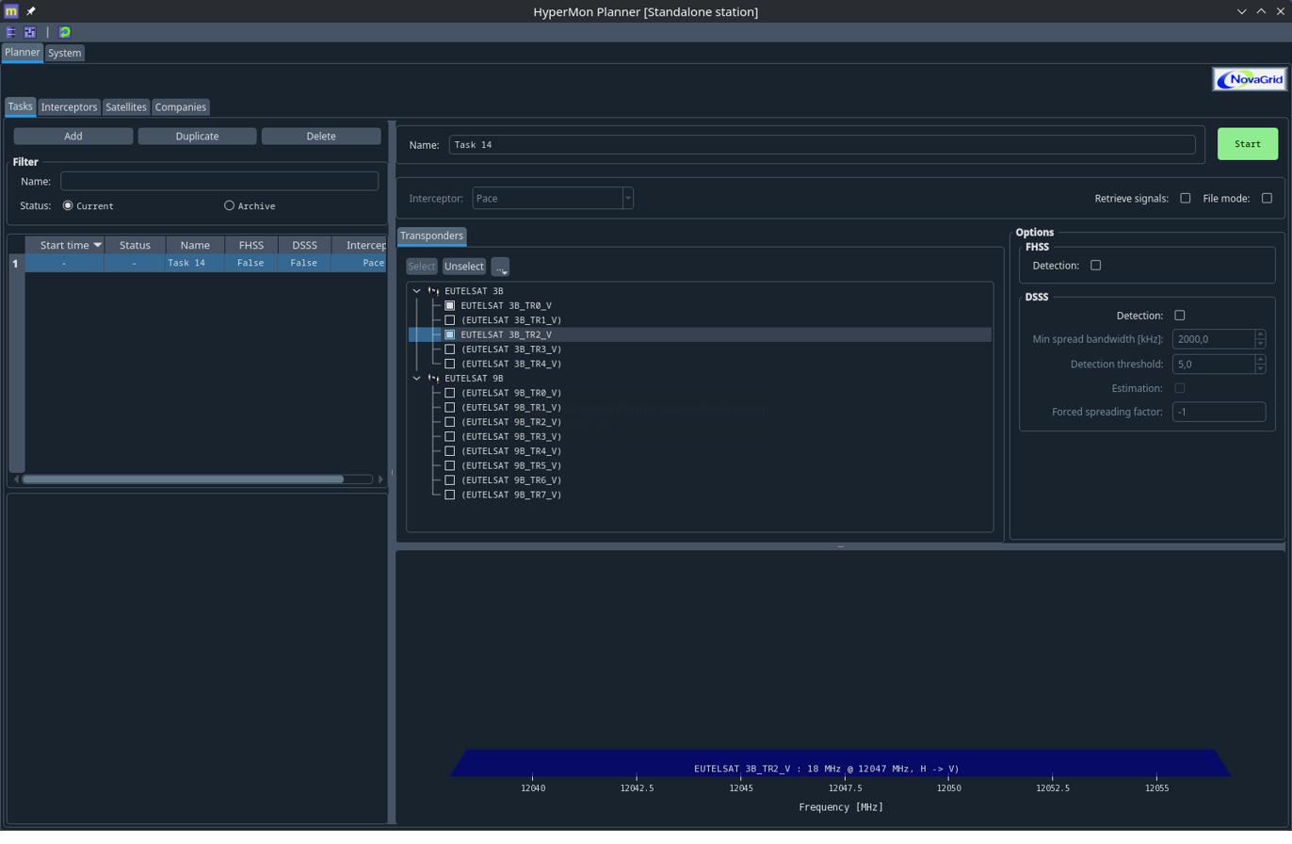Click the horizontal splitter handle above spectrum
Image resolution: width=1292 pixels, height=844 pixels.
841,546
